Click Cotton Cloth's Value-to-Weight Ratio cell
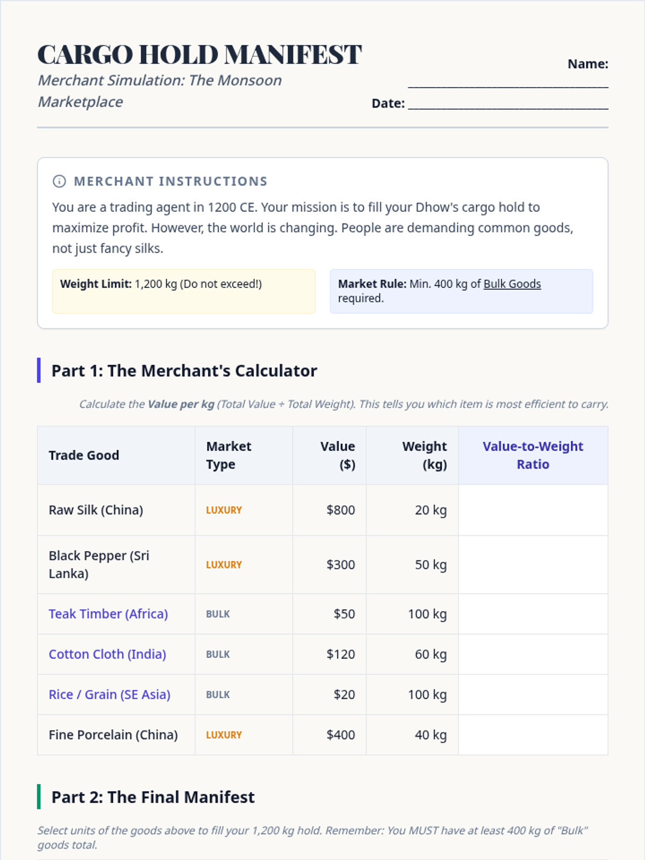645x860 pixels. tap(533, 654)
